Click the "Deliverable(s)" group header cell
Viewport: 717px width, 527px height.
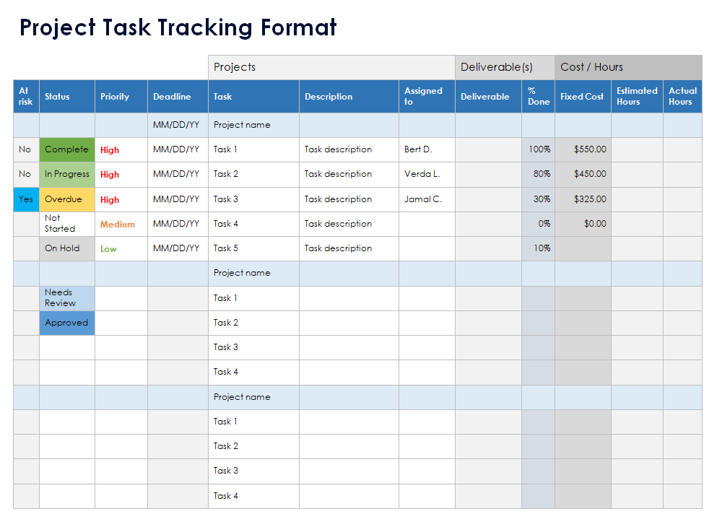tap(505, 67)
